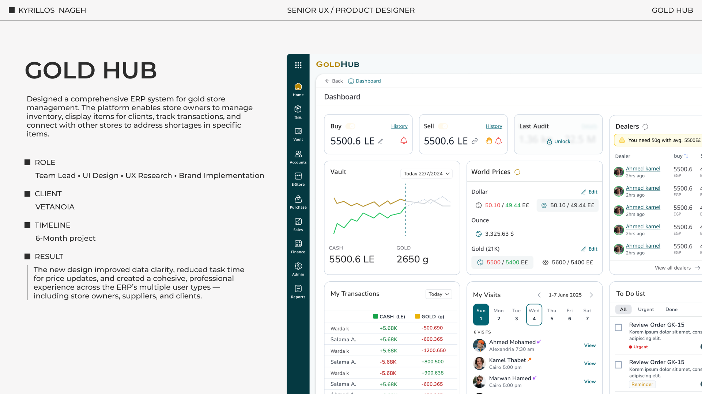Open the Finance sidebar section

(298, 247)
